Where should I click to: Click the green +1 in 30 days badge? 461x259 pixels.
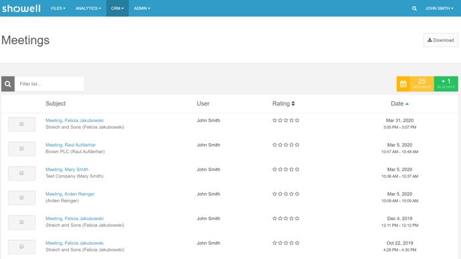pyautogui.click(x=446, y=84)
